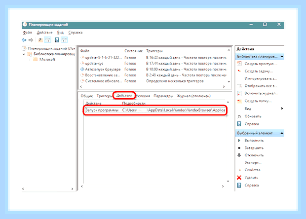Switch to the Параметры tab
The width and height of the screenshot is (306, 219).
(x=163, y=96)
